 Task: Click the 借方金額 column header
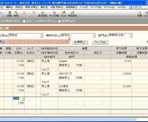pos(121,48)
